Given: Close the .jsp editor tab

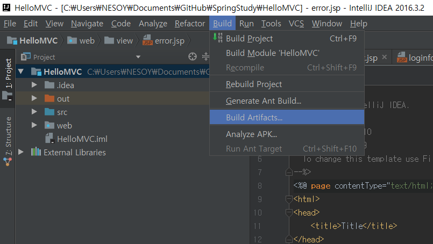Looking at the screenshot, I should (x=384, y=57).
